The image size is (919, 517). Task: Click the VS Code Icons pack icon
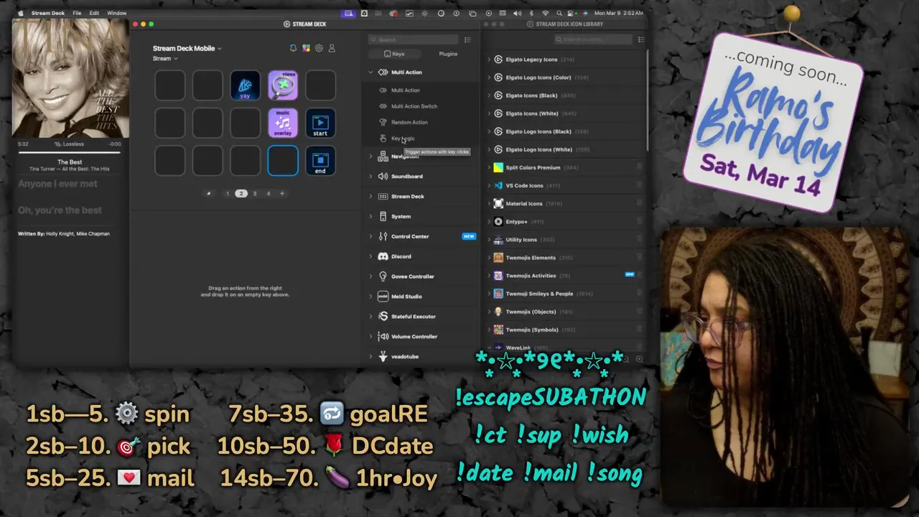[x=498, y=185]
